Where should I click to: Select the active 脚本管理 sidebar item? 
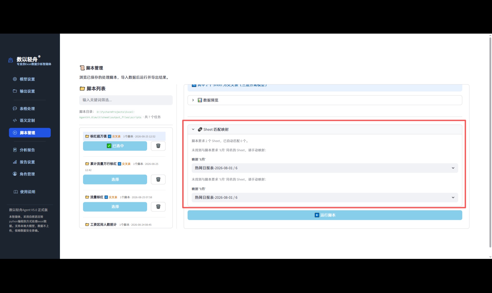pyautogui.click(x=30, y=133)
